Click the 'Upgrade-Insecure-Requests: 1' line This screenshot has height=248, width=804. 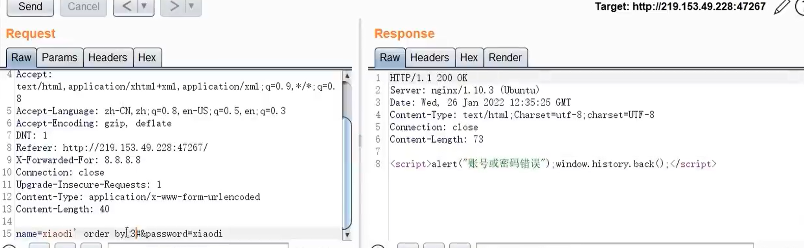(x=89, y=185)
